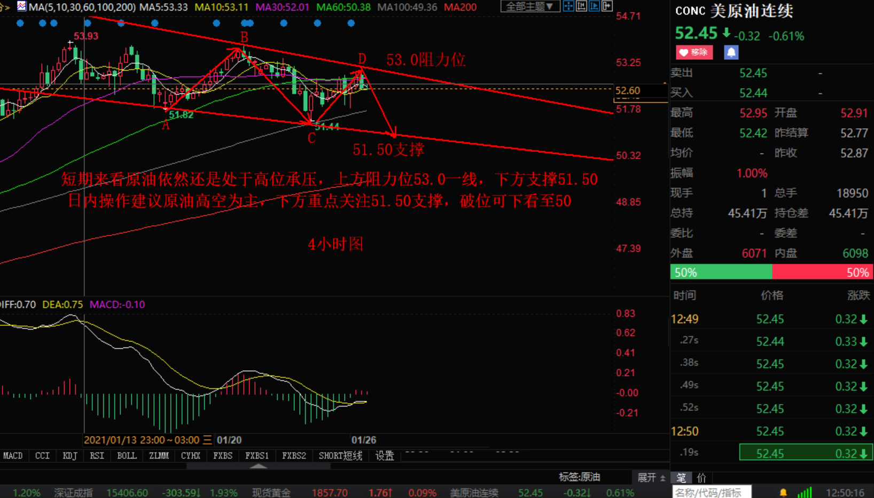The image size is (874, 498).
Task: Click the blue alert bell icon under price
Action: [731, 52]
